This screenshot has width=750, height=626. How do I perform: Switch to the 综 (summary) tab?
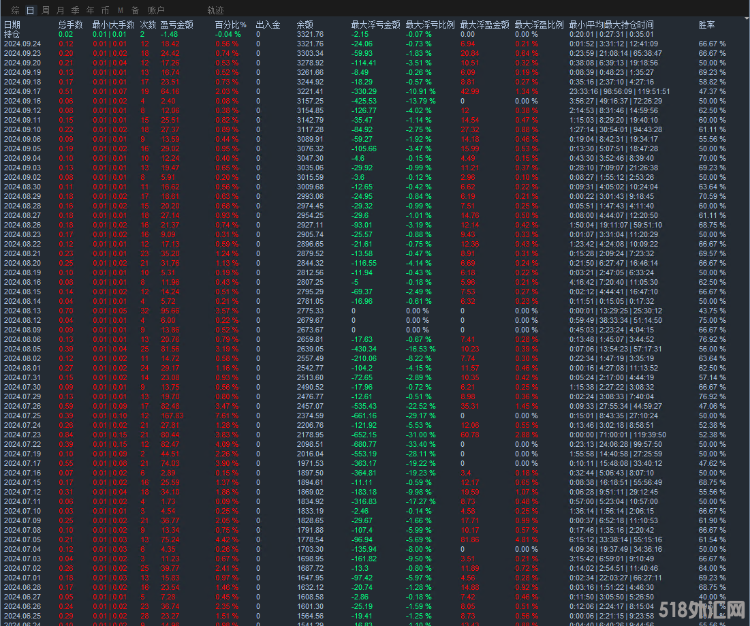click(x=15, y=10)
